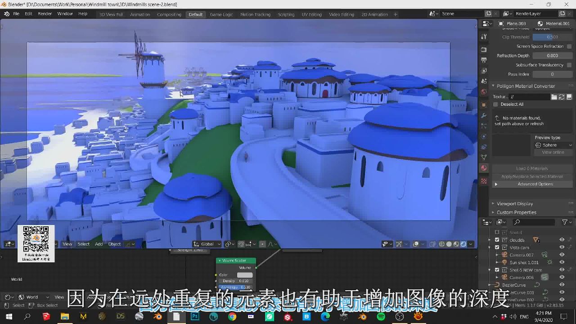Switch viewport to solid shading
Screen dimensions: 576x324
pos(449,244)
